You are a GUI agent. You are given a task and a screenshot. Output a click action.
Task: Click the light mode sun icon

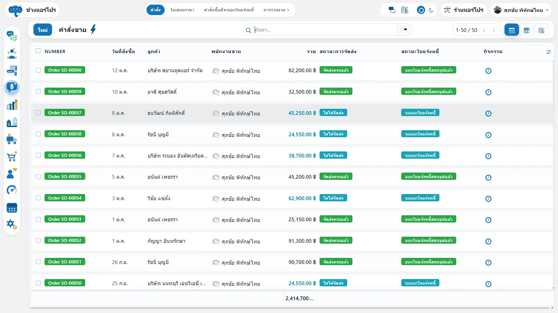pyautogui.click(x=421, y=10)
